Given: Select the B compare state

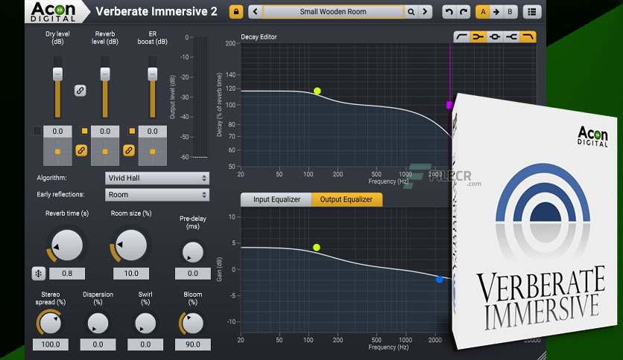Looking at the screenshot, I should pos(510,12).
